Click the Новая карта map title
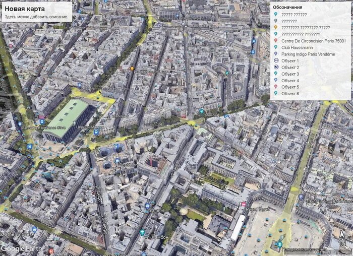This screenshot has height=256, width=353. coord(25,9)
